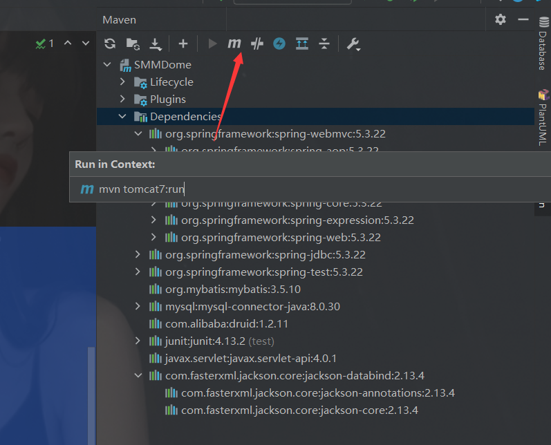The height and width of the screenshot is (445, 551).
Task: Open the PlantUML side tab
Action: (543, 117)
